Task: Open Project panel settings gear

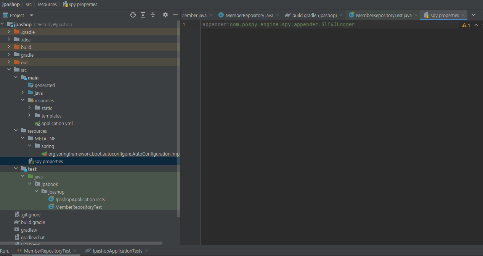Action: 165,15
